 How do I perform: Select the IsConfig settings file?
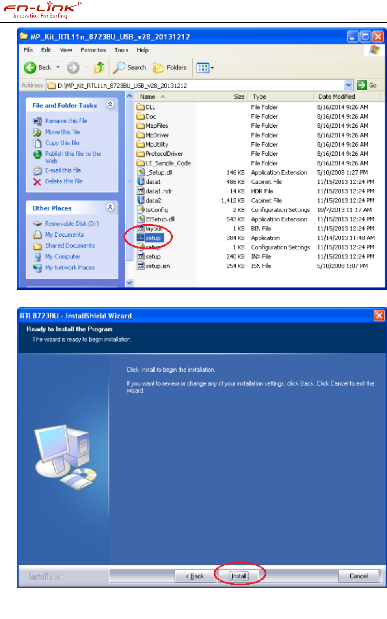153,210
